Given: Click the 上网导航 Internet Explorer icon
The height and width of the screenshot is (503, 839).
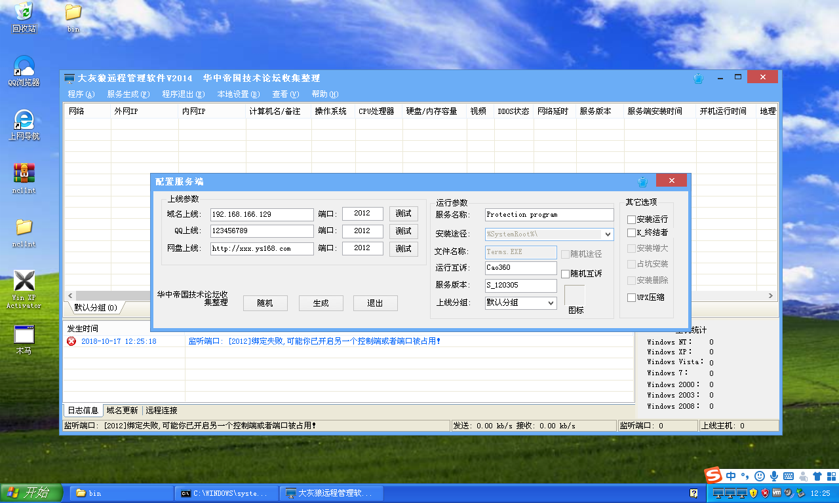Looking at the screenshot, I should [24, 124].
